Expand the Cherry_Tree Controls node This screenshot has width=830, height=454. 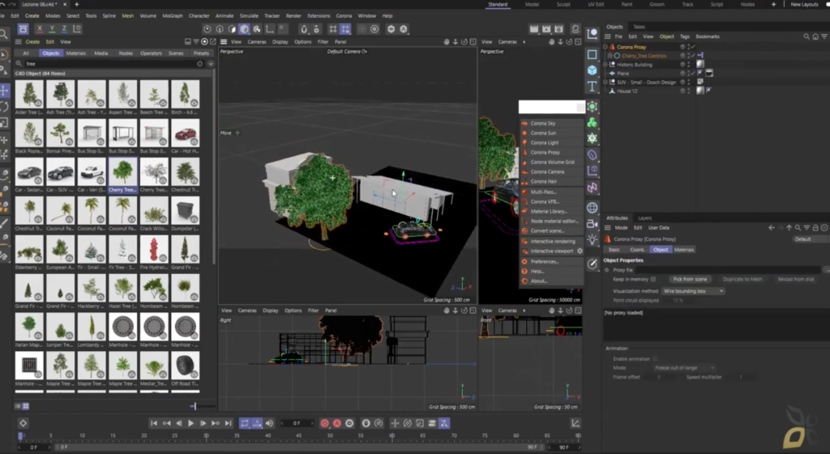610,56
